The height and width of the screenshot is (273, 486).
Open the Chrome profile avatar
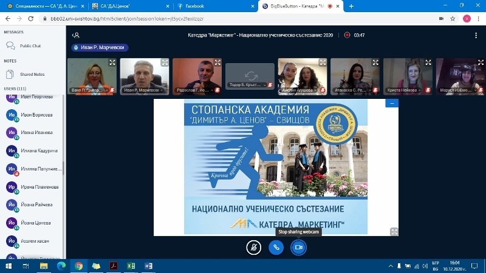(467, 19)
